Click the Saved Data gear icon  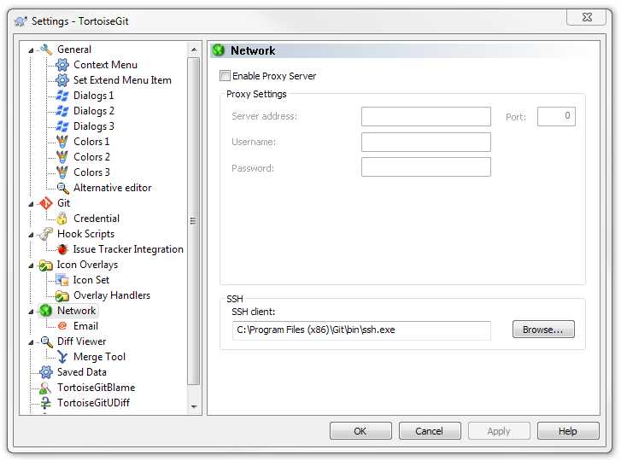(x=46, y=372)
